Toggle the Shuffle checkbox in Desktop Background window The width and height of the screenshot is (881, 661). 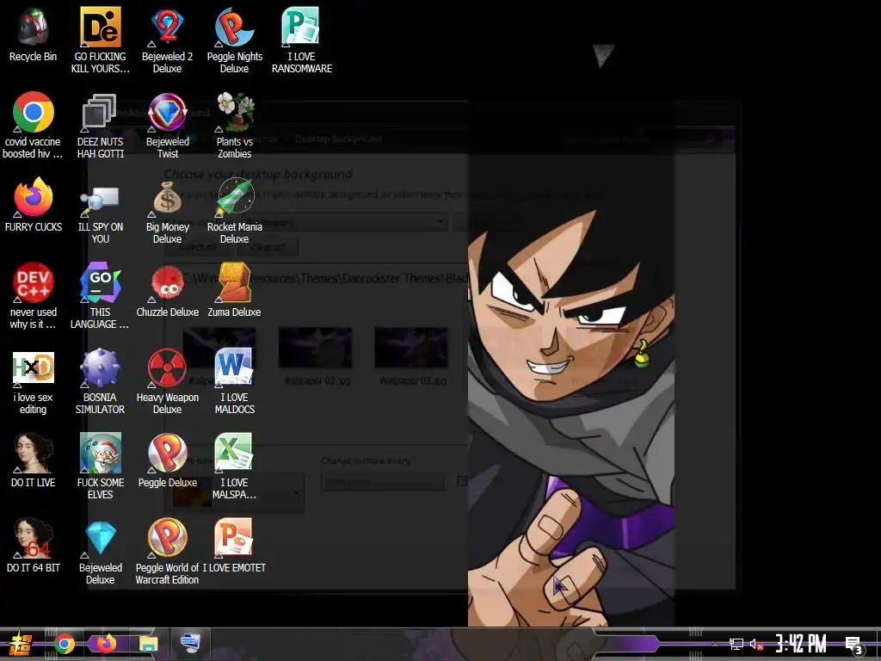pos(461,480)
